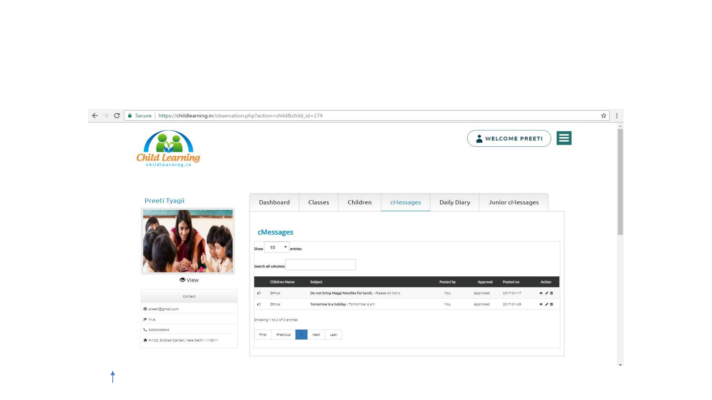
Task: Open the 'Show entries' dropdown
Action: pyautogui.click(x=277, y=247)
